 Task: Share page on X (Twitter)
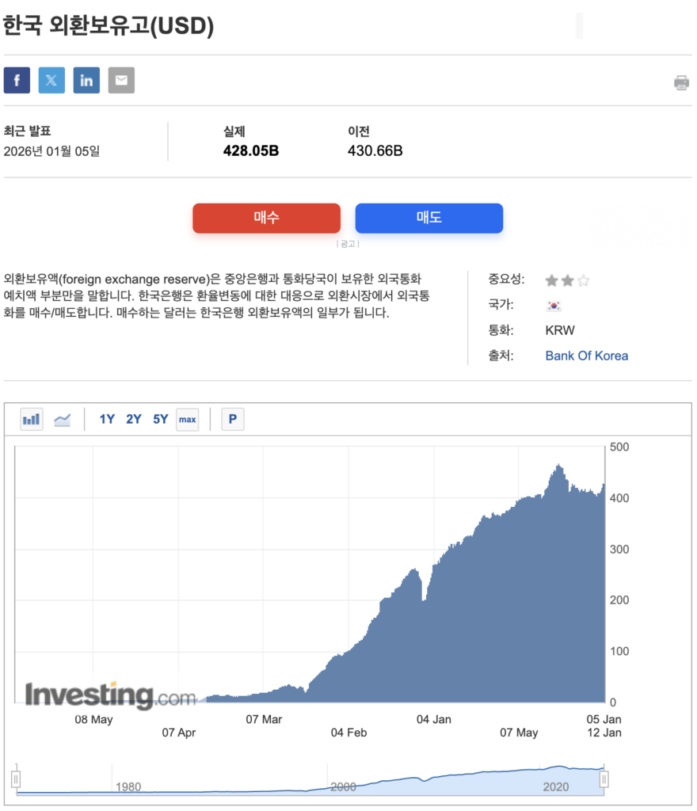coord(51,81)
